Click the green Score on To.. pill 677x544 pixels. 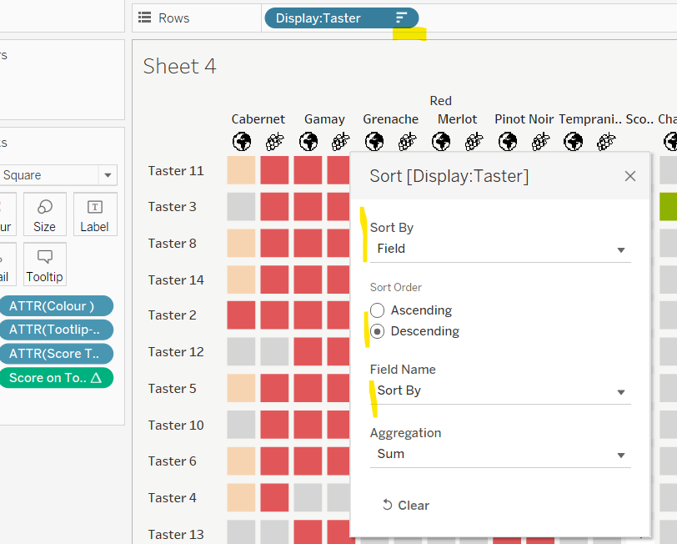(x=56, y=378)
